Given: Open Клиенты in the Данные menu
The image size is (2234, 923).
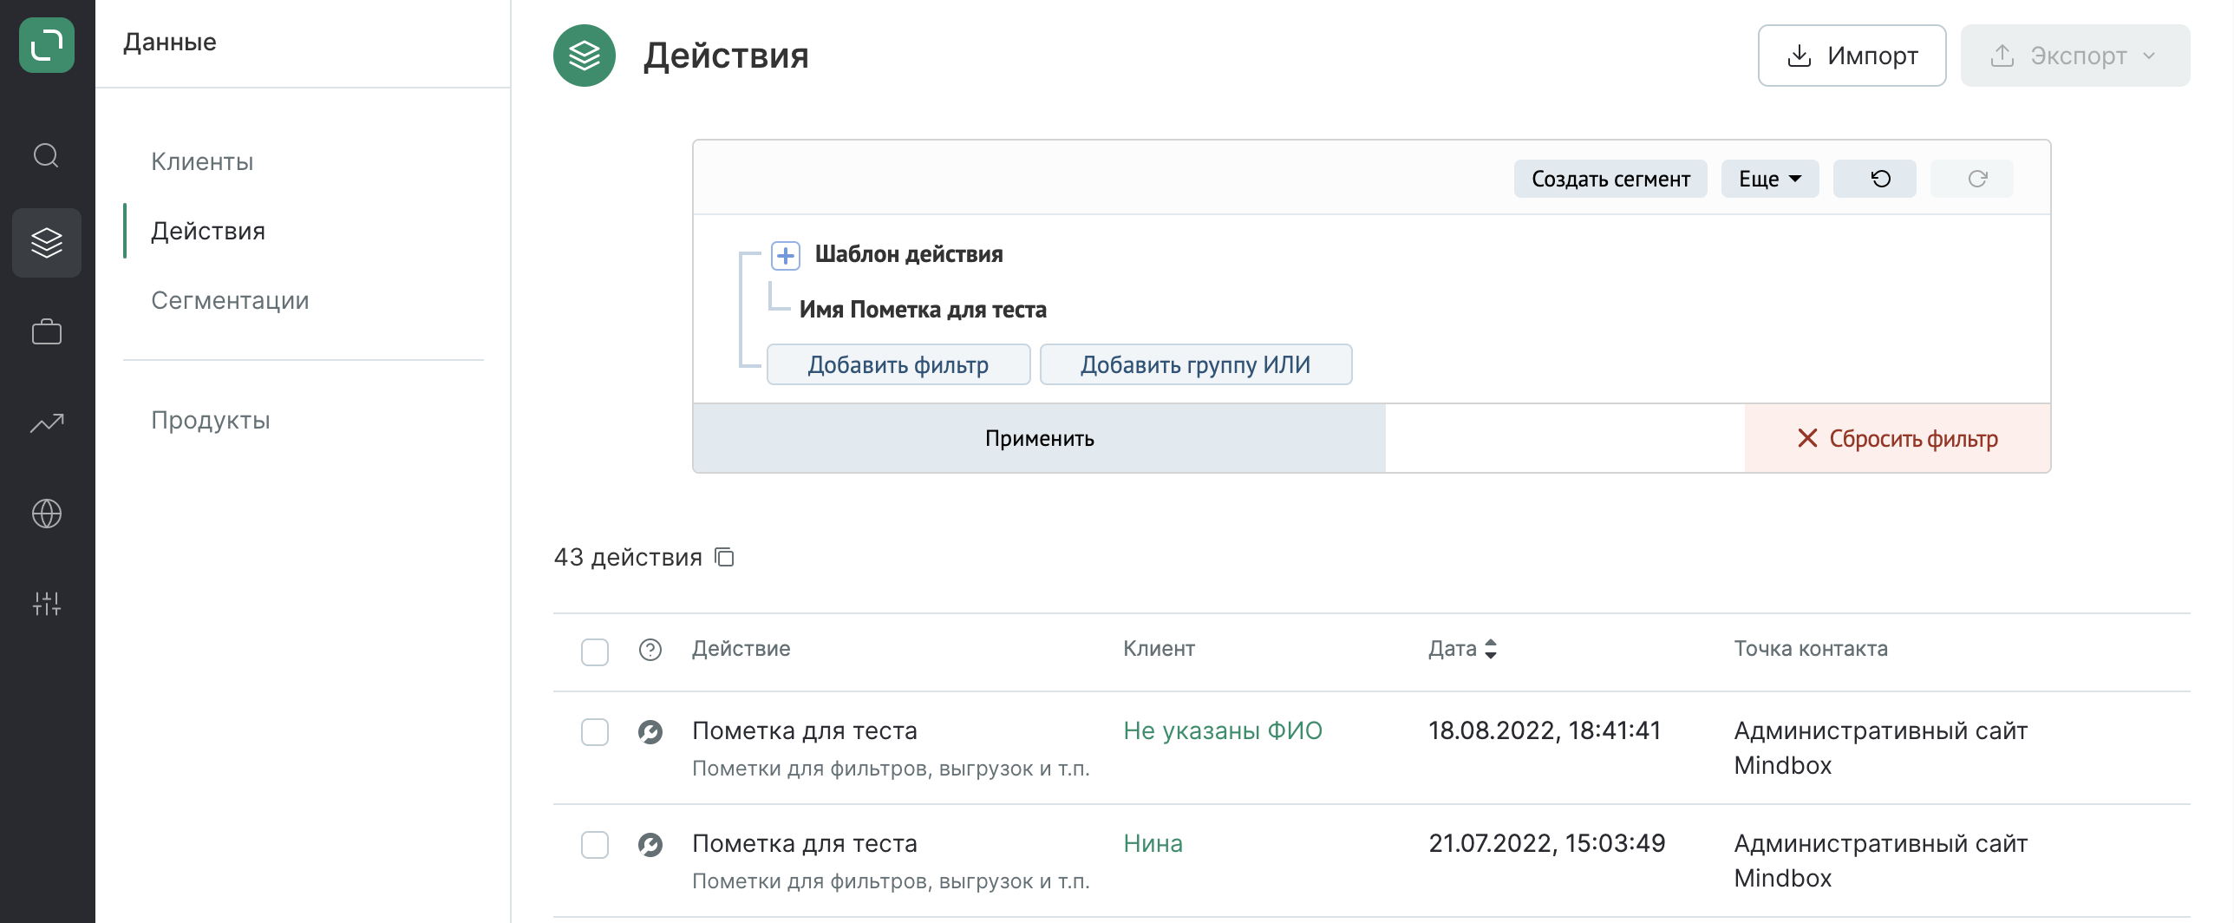Looking at the screenshot, I should [202, 161].
